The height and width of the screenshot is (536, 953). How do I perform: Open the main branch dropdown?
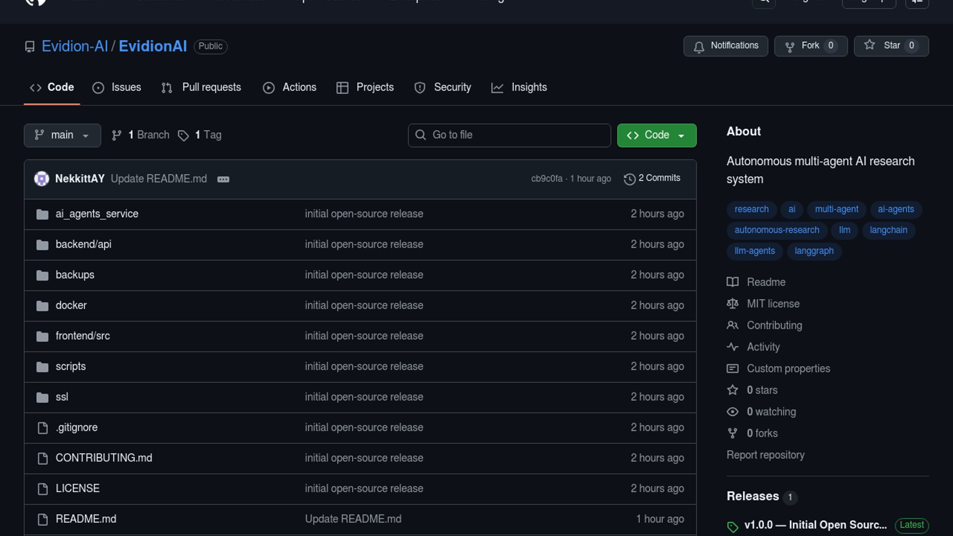[62, 135]
